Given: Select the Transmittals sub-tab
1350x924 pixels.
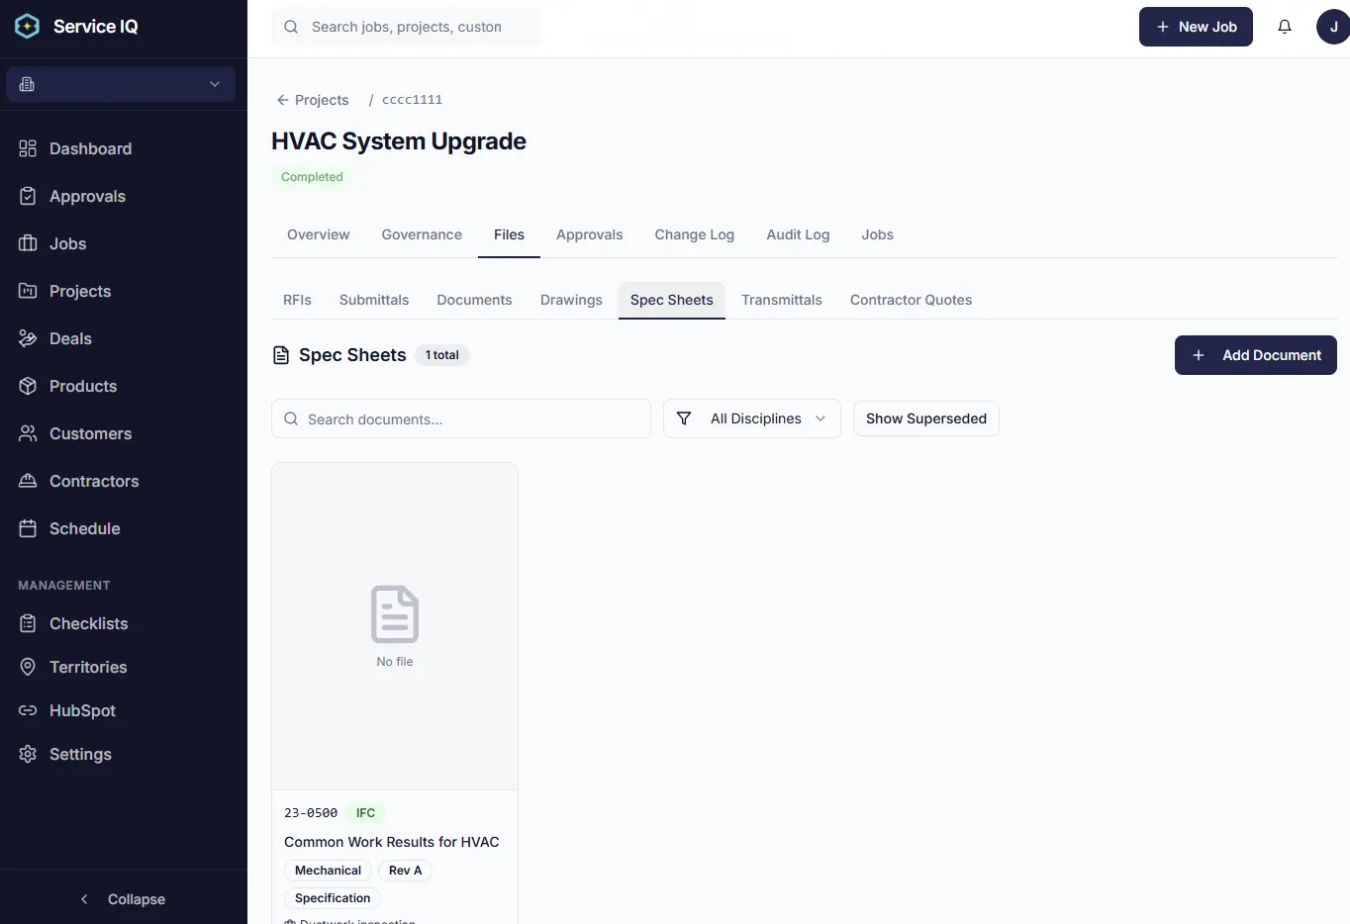Looking at the screenshot, I should click(782, 300).
